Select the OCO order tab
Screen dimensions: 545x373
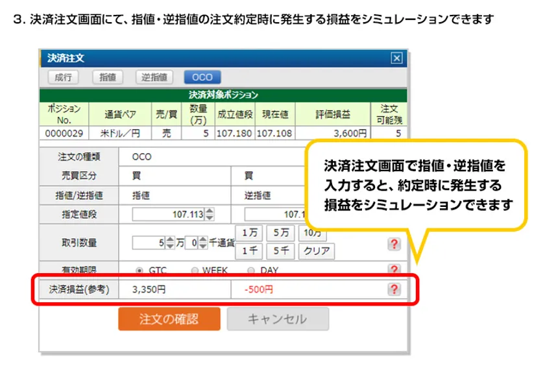click(x=202, y=77)
